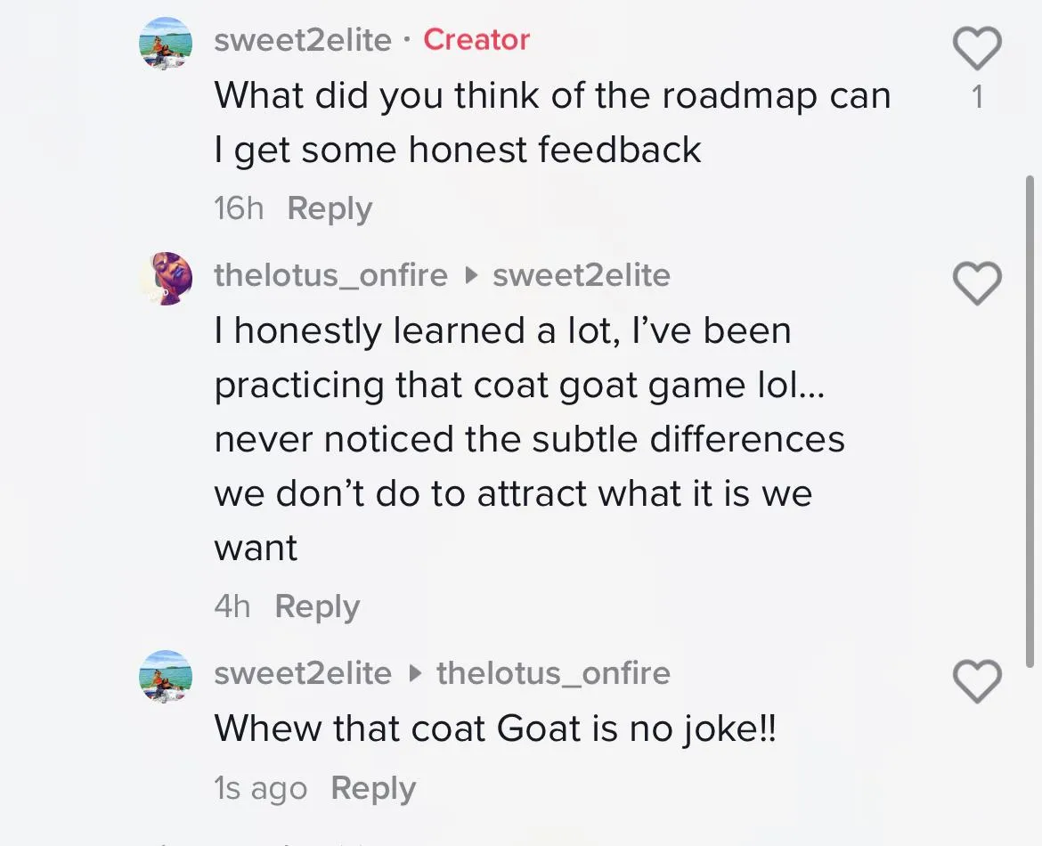
Task: Tap sweet2elite's avatar beside the 1s ago reply
Action: click(166, 677)
